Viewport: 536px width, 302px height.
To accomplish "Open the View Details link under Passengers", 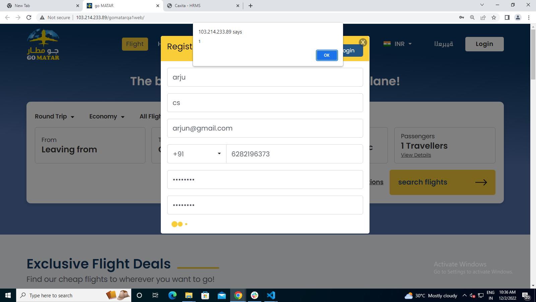I will pos(416,155).
